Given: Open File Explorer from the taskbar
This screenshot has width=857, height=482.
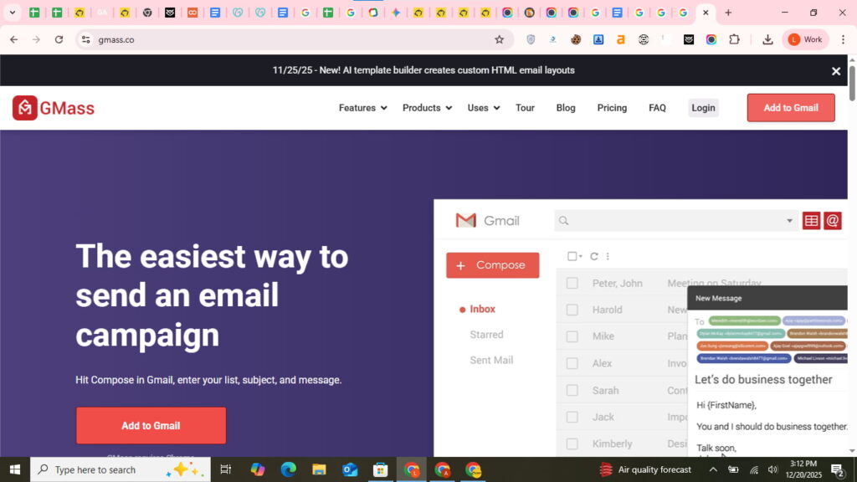Looking at the screenshot, I should (319, 469).
